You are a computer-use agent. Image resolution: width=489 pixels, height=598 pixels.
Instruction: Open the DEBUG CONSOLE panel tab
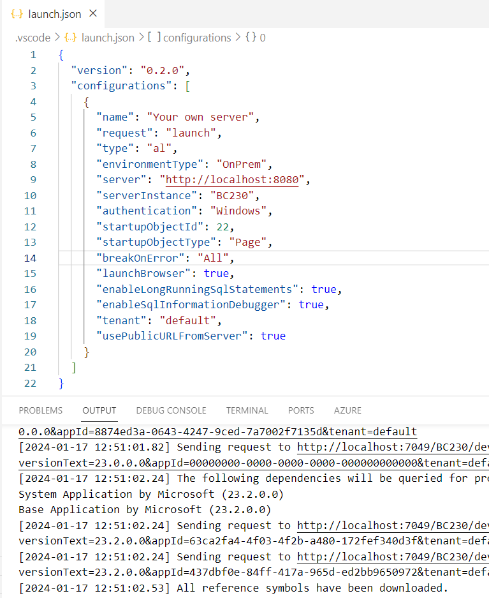tap(171, 410)
